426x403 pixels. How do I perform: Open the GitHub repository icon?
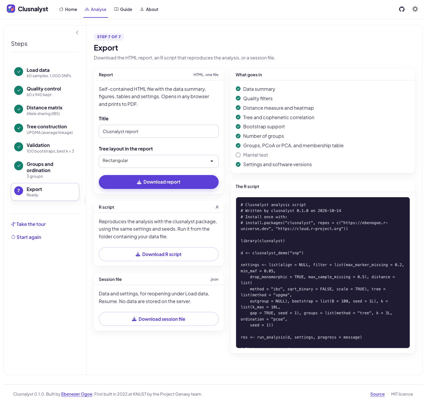[x=402, y=9]
